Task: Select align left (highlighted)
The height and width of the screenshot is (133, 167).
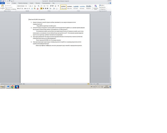Action: coord(41,9)
